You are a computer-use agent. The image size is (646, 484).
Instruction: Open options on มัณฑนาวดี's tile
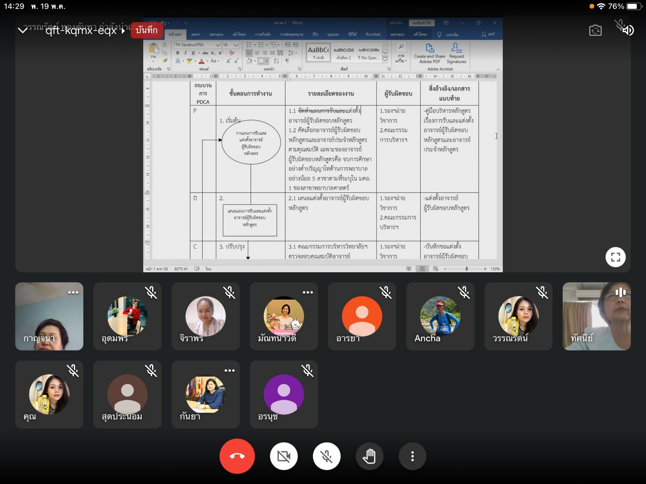(x=307, y=292)
